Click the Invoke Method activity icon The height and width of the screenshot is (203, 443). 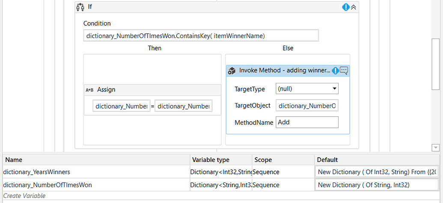(232, 71)
